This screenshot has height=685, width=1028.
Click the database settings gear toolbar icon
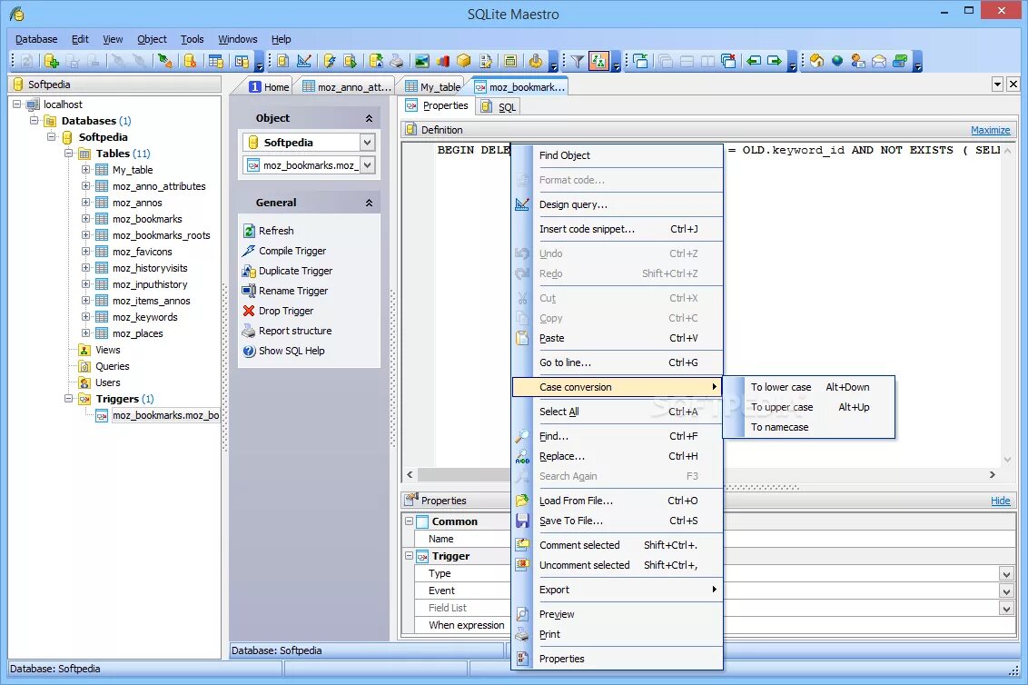click(190, 61)
